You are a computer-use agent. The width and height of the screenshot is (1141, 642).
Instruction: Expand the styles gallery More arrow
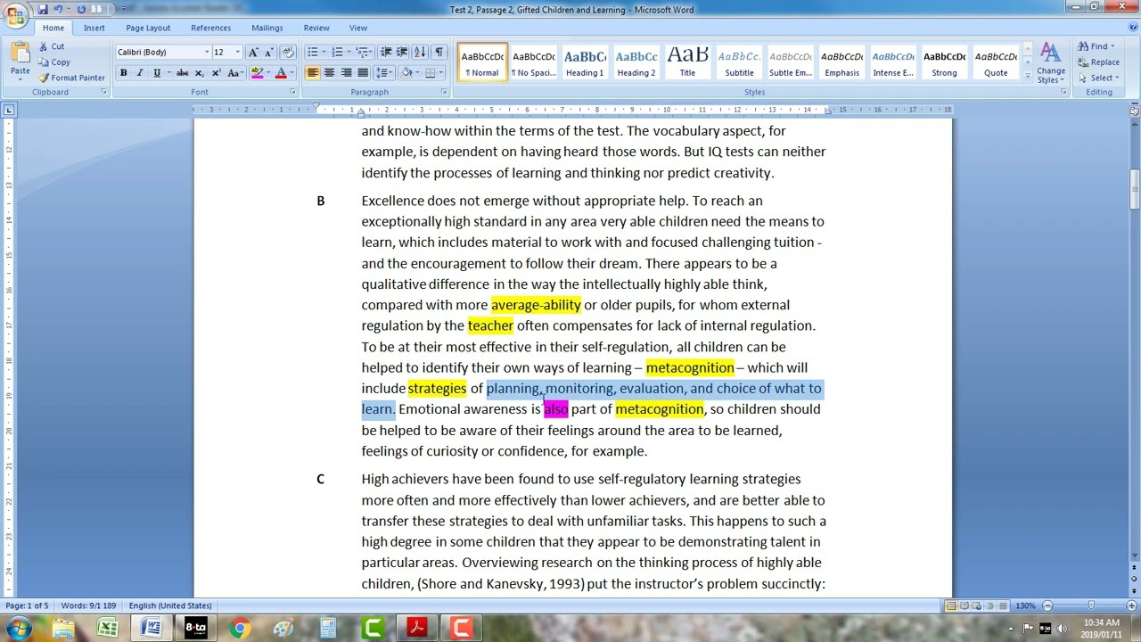pos(1028,77)
